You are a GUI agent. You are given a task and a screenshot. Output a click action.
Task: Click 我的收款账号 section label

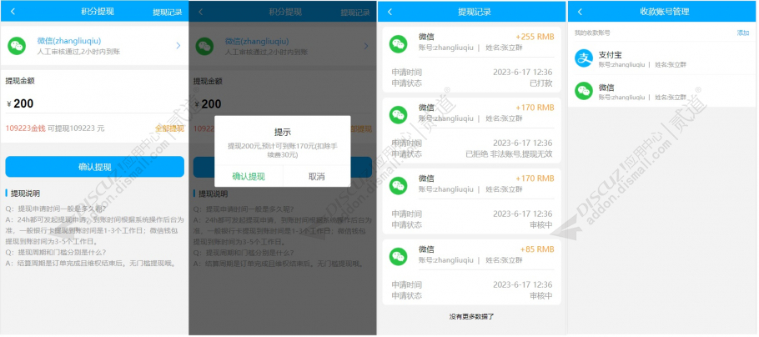tap(592, 33)
